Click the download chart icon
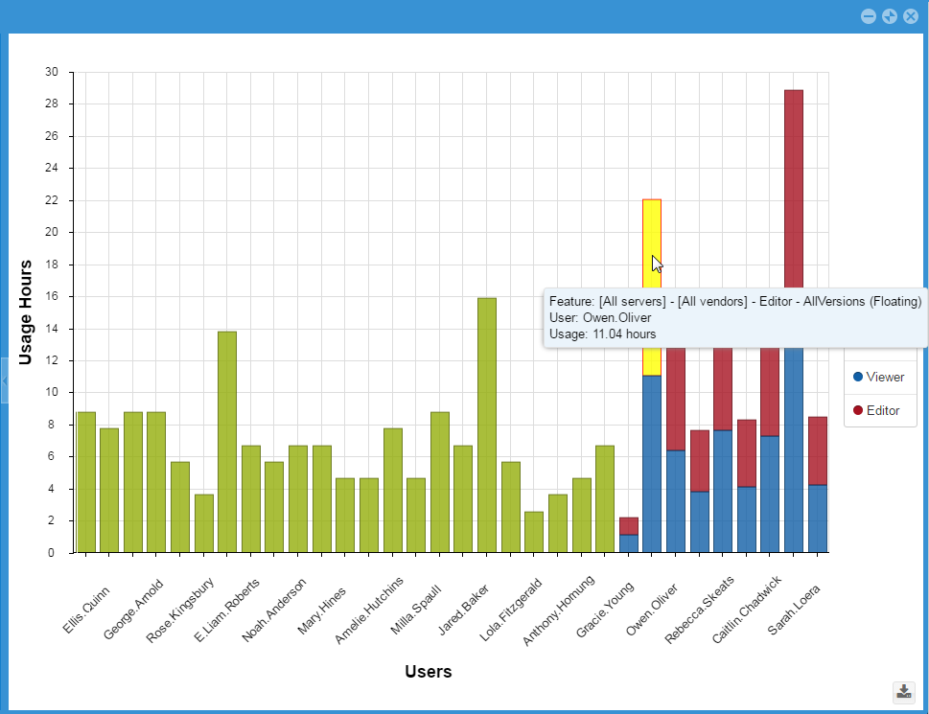Viewport: 929px width, 714px height. [x=903, y=691]
